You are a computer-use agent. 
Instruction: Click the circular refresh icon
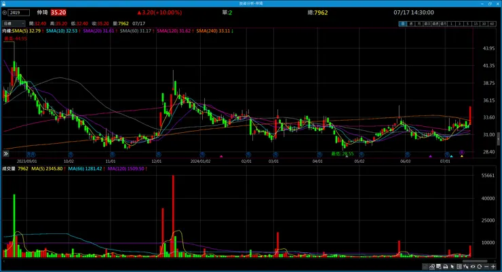click(x=479, y=267)
